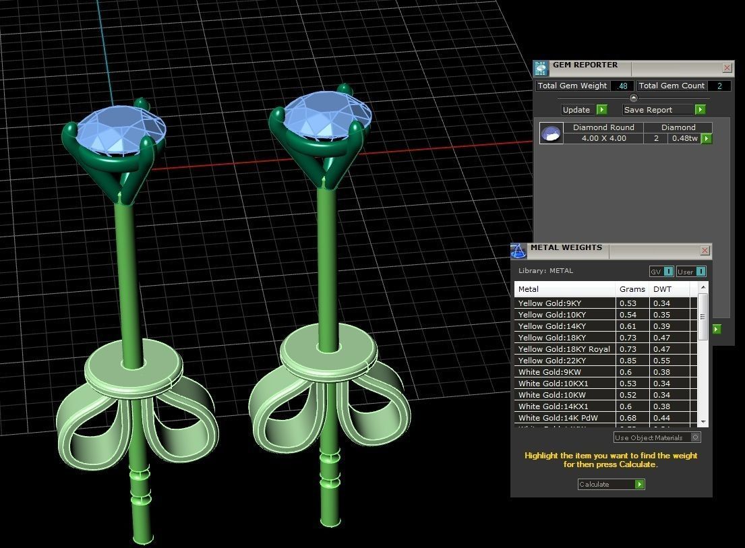The height and width of the screenshot is (548, 745).
Task: Click the metal list scrollbar up arrow
Action: 703,287
